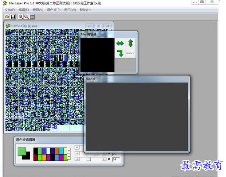Screen dimensions: 226x177
Task: Click the dark gray clipboard area in 剪粘板
Action: [137, 117]
